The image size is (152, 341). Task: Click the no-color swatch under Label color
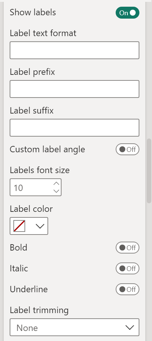click(19, 226)
